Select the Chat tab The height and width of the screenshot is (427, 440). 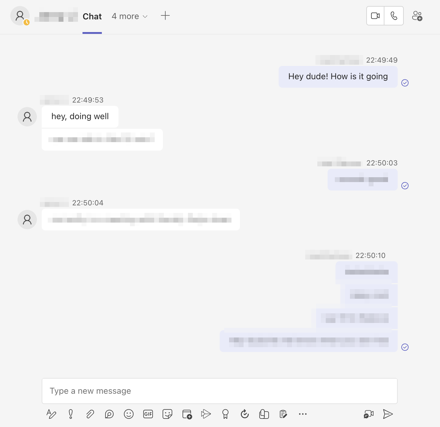[x=92, y=16]
